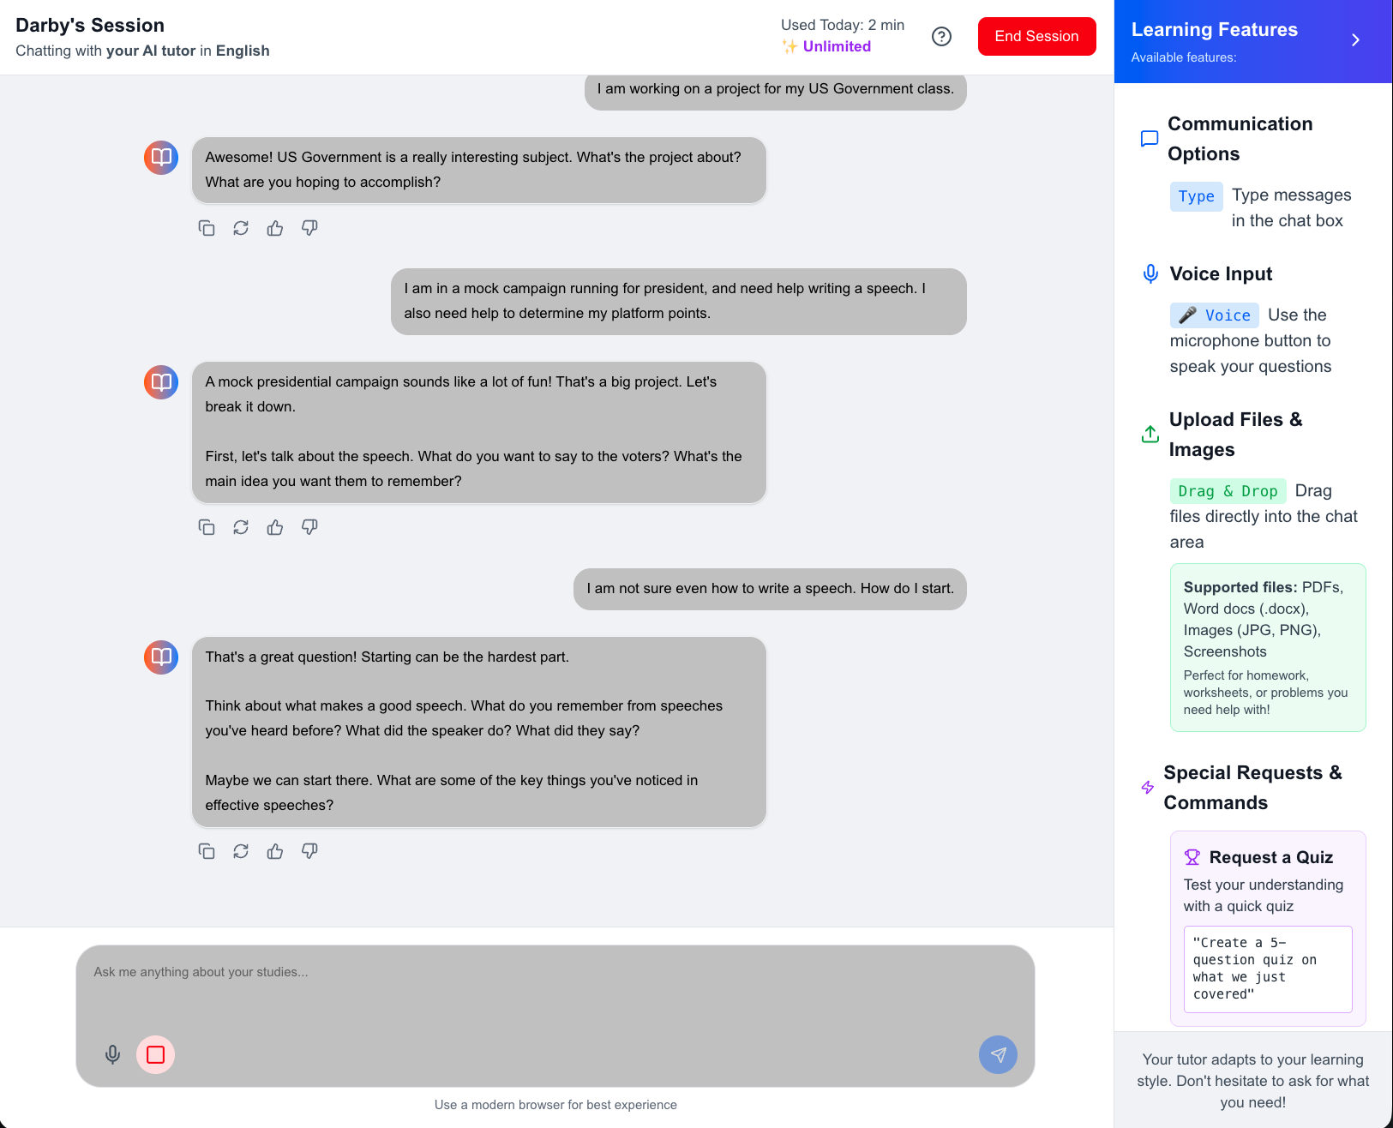Collapse the Learning Features panel with the chevron
1393x1128 pixels.
(x=1355, y=39)
